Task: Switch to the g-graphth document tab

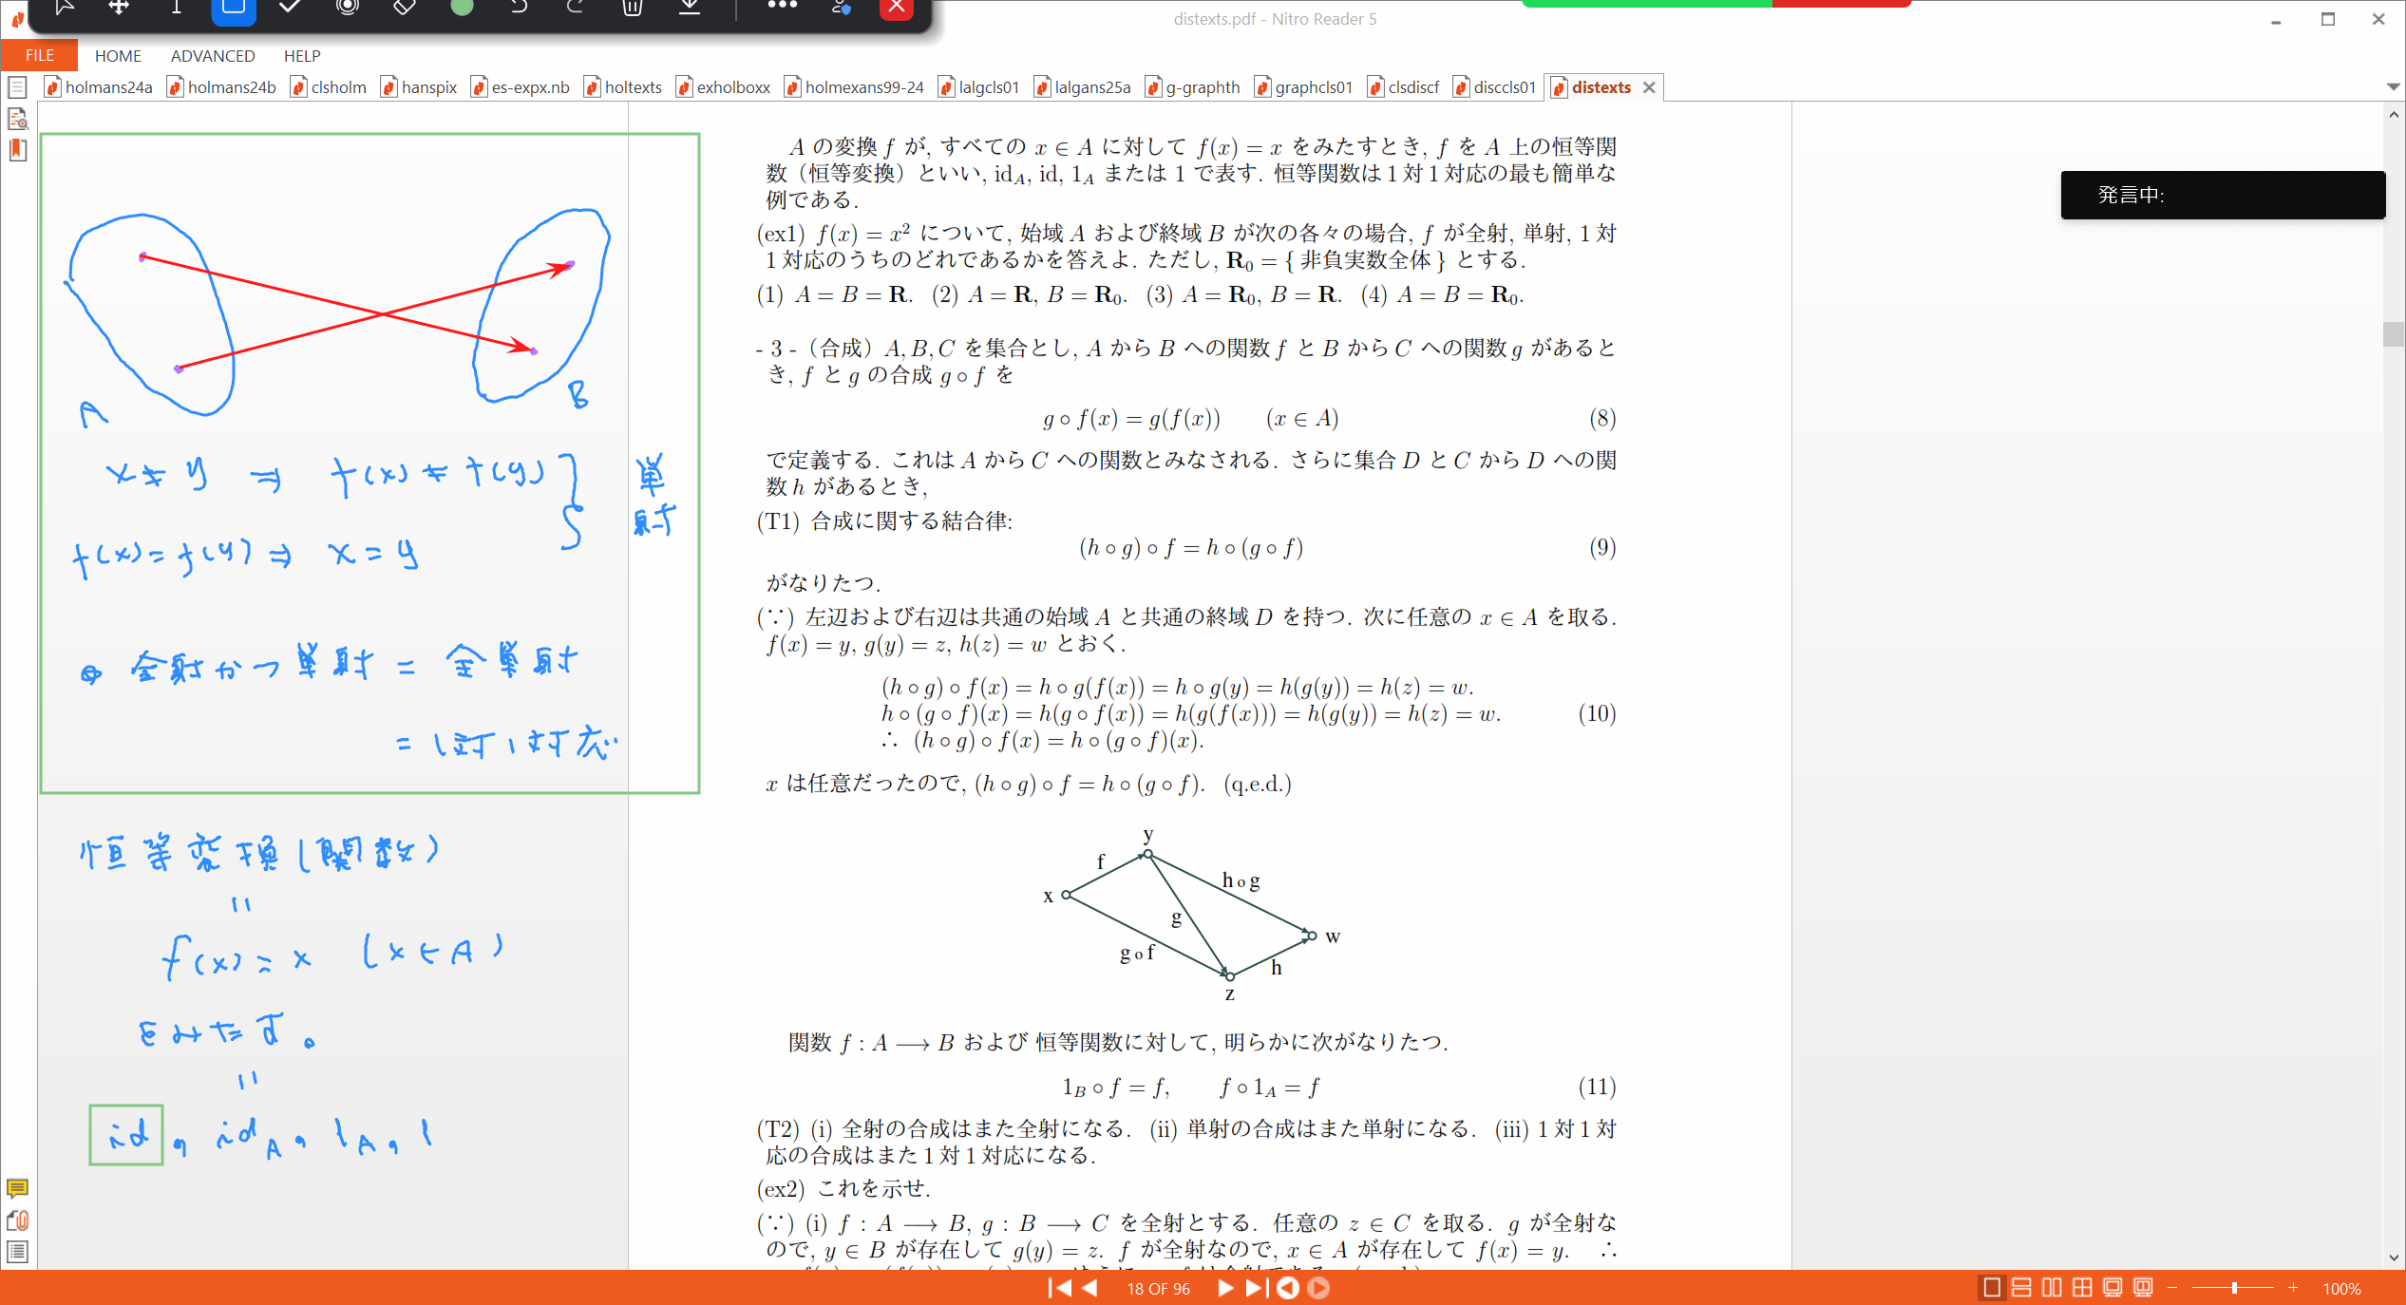Action: [x=1193, y=87]
